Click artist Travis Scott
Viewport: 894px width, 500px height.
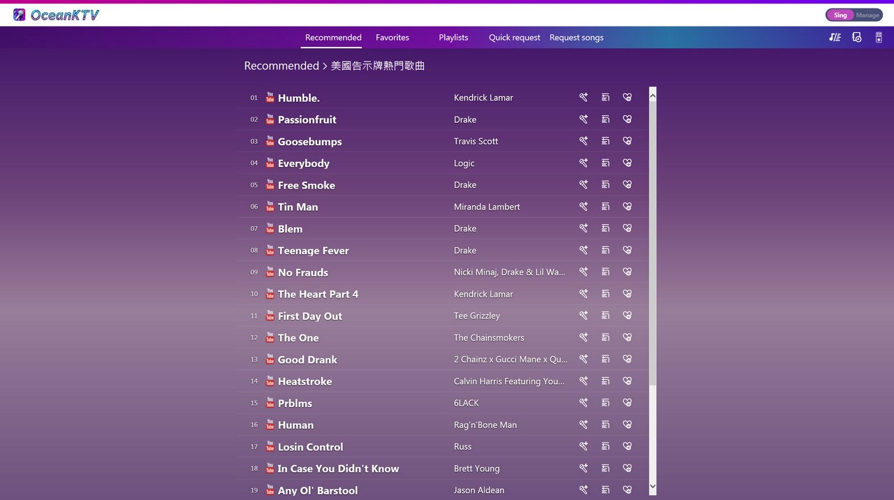point(476,141)
